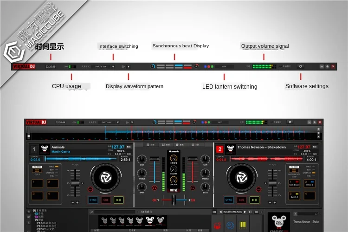Select deck 1 pad mode grid icon
The width and height of the screenshot is (348, 232).
37,170
